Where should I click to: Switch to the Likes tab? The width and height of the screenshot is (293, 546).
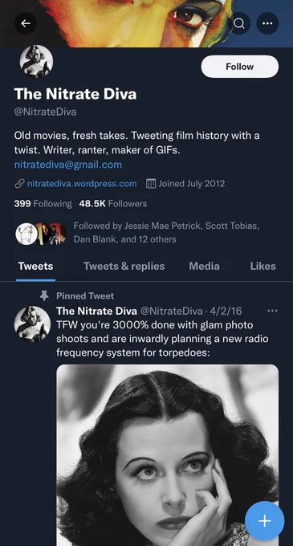262,267
